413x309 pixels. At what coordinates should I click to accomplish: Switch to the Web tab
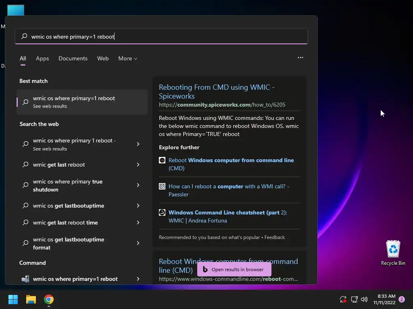click(x=103, y=58)
